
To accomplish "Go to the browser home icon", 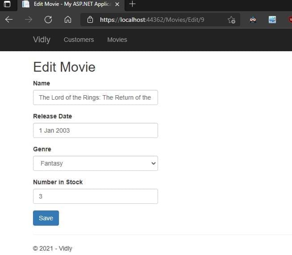I will point(68,20).
